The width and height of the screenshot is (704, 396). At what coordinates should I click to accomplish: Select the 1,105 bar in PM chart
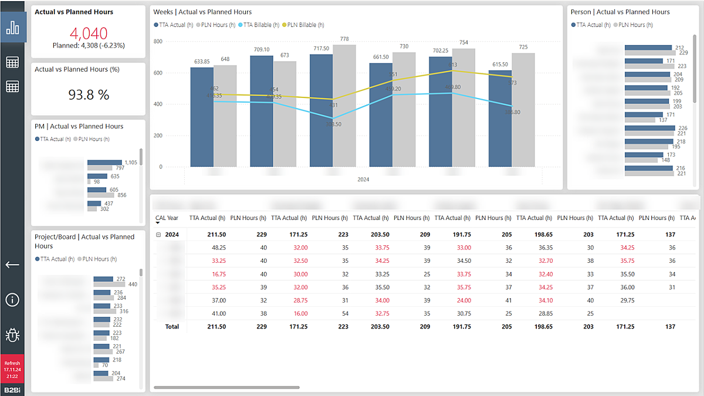tap(104, 163)
